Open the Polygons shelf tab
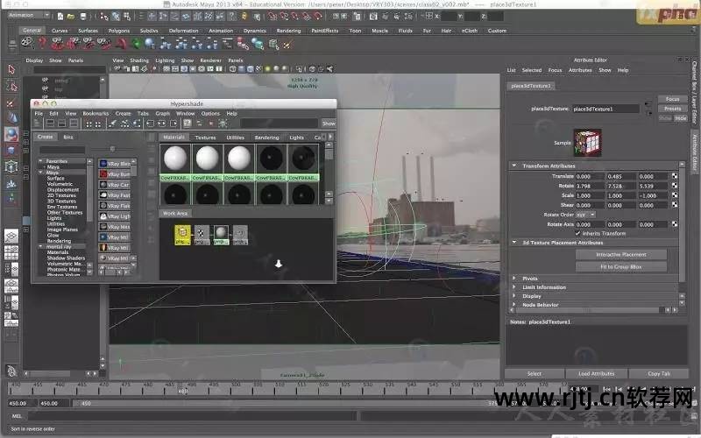The width and height of the screenshot is (701, 438). click(x=119, y=31)
